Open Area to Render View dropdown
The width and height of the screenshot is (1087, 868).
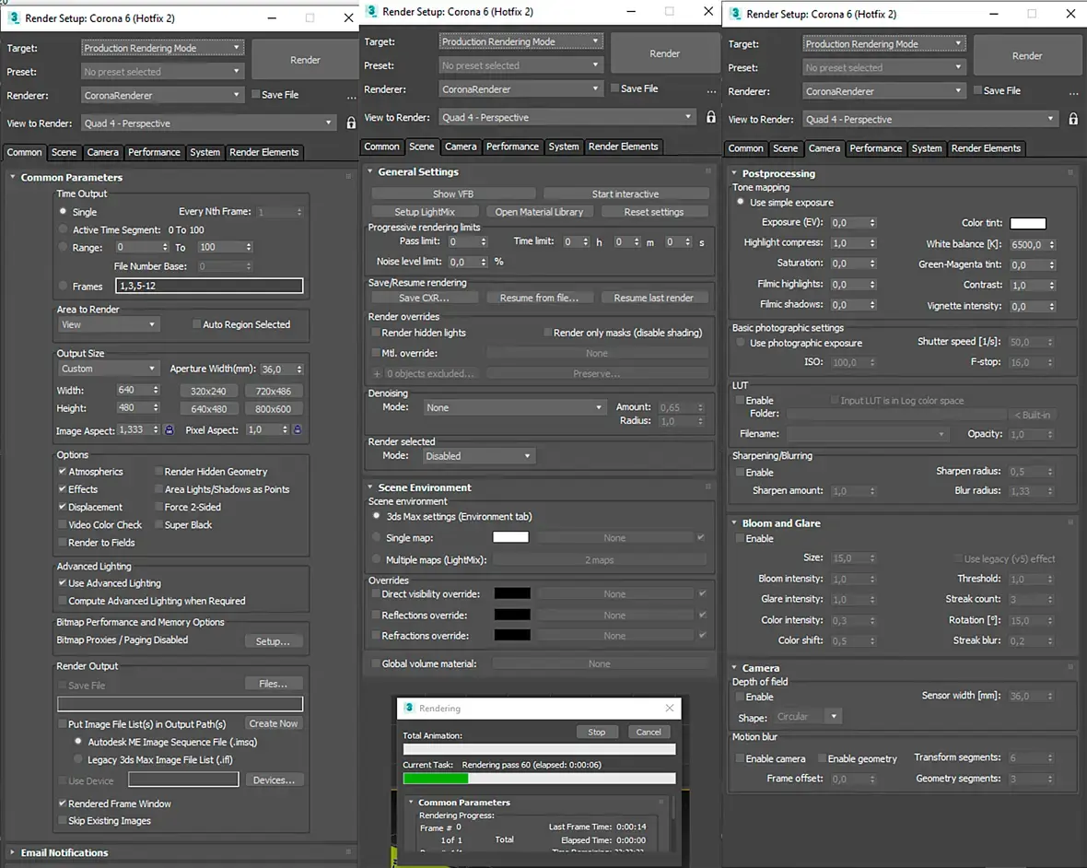(108, 324)
